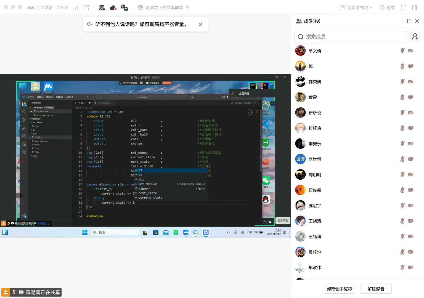424x298 pixels.
Task: Select member 李世博 in the list
Action: click(315, 159)
